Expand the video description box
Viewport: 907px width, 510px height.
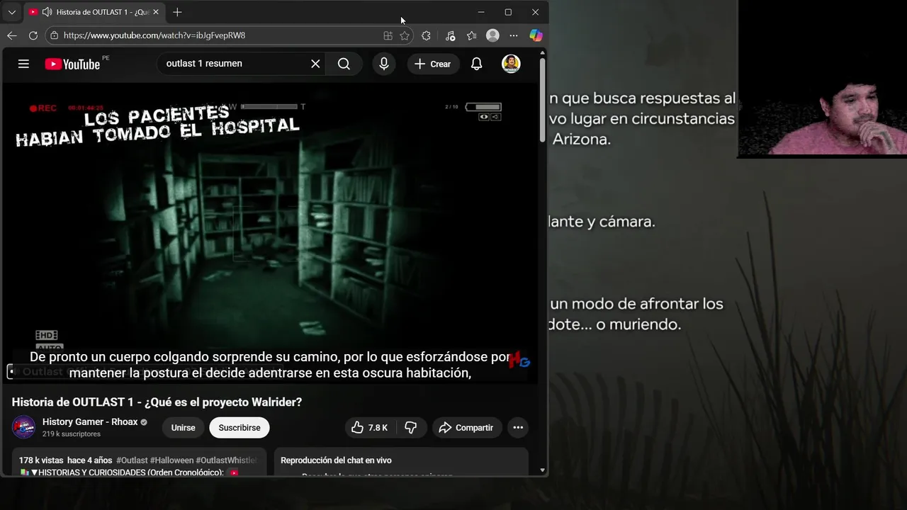[139, 462]
